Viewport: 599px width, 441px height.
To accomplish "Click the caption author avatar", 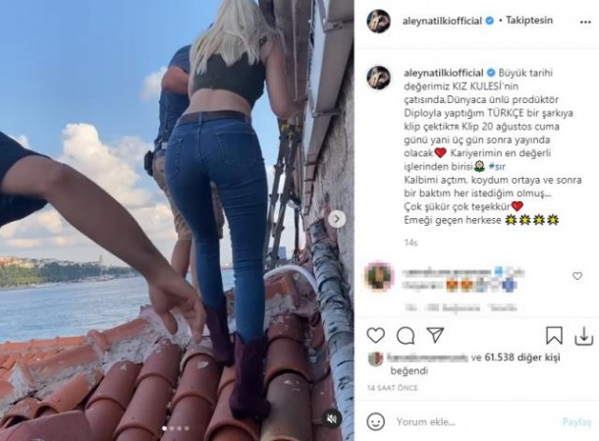I will (379, 78).
